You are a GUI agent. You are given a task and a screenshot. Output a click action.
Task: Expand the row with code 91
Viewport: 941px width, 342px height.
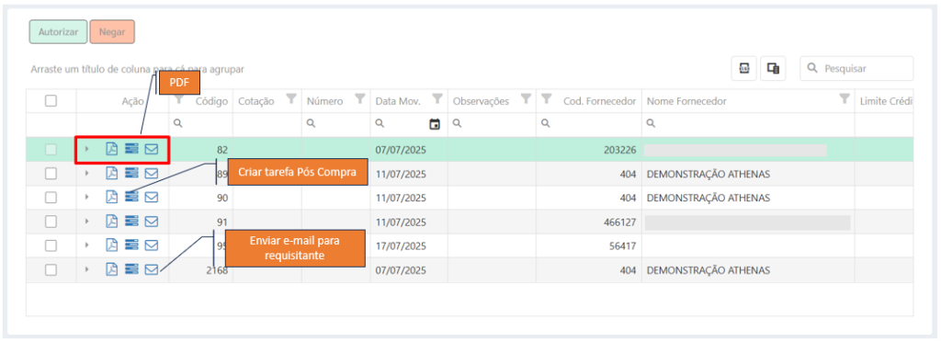coord(87,222)
